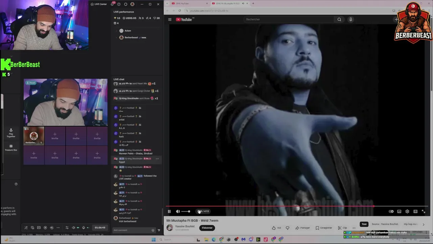The width and height of the screenshot is (433, 244).
Task: Seek on the YouTube video progress bar
Action: [296, 206]
